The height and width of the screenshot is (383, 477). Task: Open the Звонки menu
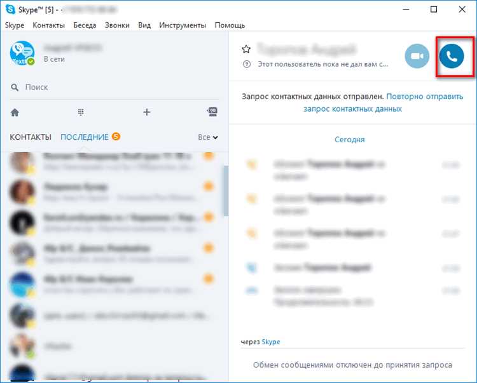click(x=117, y=25)
